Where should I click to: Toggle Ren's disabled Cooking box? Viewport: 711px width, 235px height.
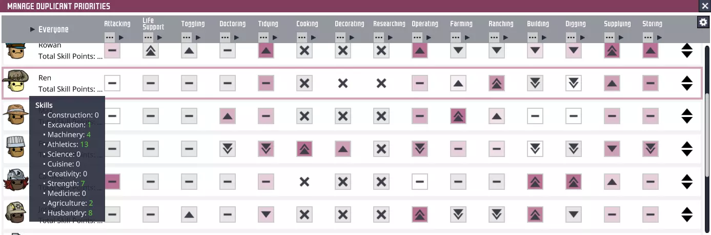[x=304, y=83]
